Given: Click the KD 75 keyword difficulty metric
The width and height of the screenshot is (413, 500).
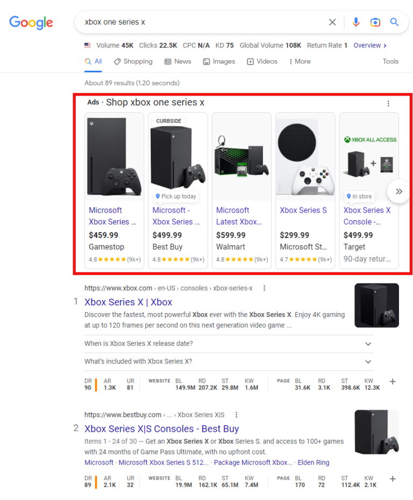Looking at the screenshot, I should pyautogui.click(x=225, y=45).
